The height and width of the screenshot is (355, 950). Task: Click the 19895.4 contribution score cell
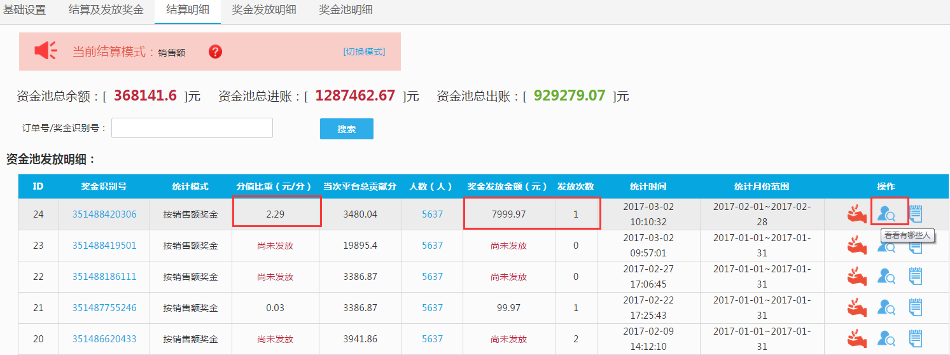click(x=360, y=246)
